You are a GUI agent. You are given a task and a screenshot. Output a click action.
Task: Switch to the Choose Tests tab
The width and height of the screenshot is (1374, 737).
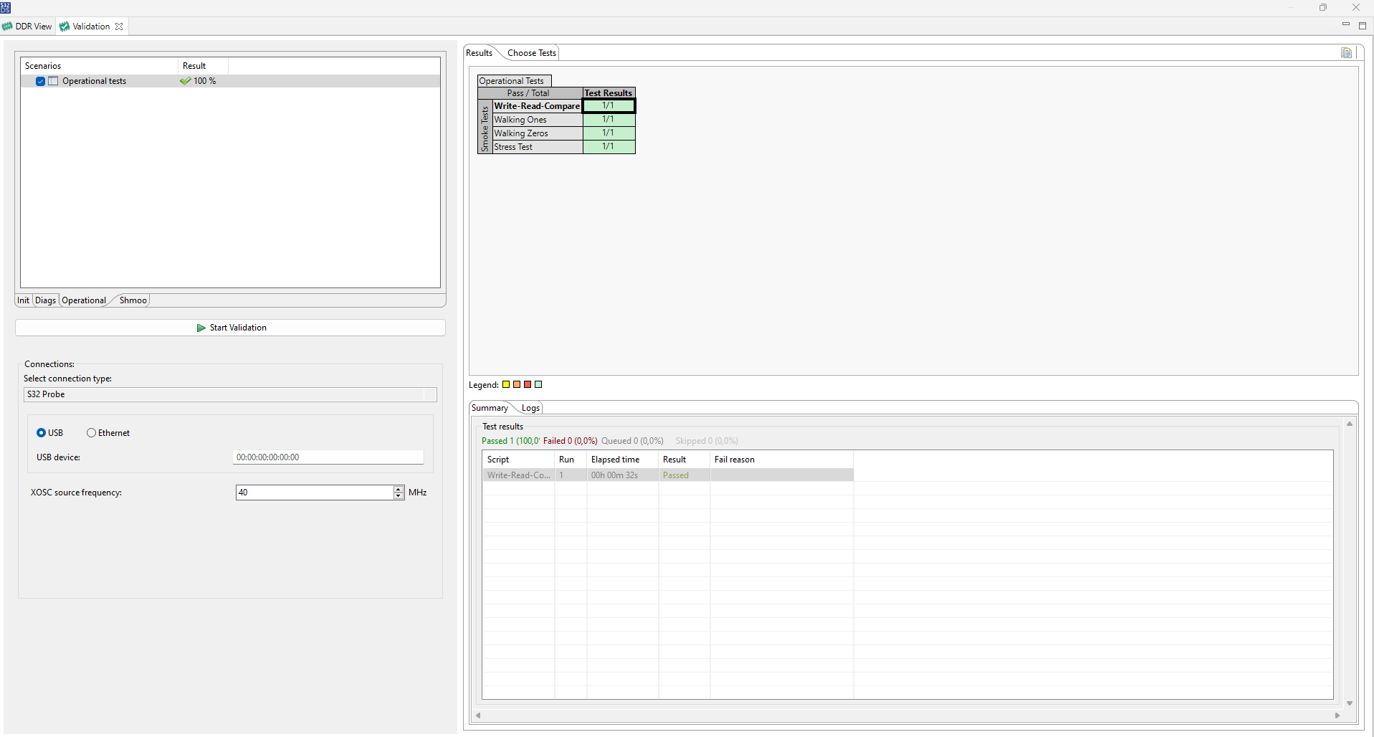(530, 52)
